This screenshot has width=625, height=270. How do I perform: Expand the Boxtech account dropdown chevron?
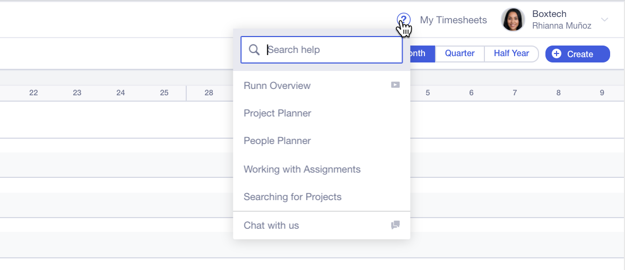click(x=604, y=20)
